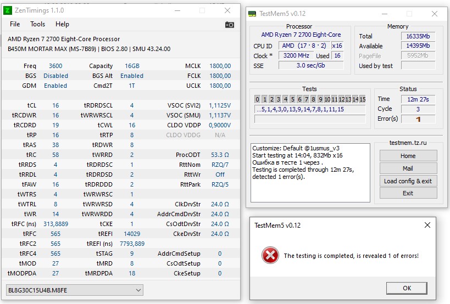The width and height of the screenshot is (450, 304).
Task: Click the CPU ID value AMD (17·8·2)
Action: click(304, 46)
